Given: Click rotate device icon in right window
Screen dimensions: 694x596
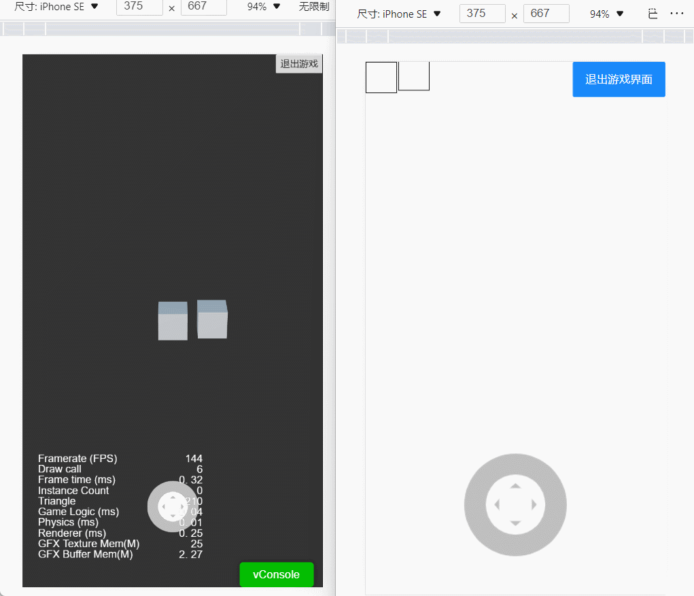Looking at the screenshot, I should point(653,14).
